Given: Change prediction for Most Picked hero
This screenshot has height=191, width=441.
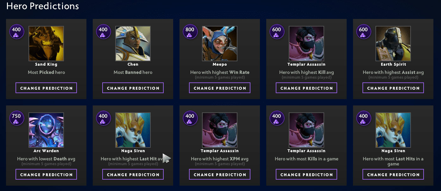Looking at the screenshot, I should (x=46, y=88).
